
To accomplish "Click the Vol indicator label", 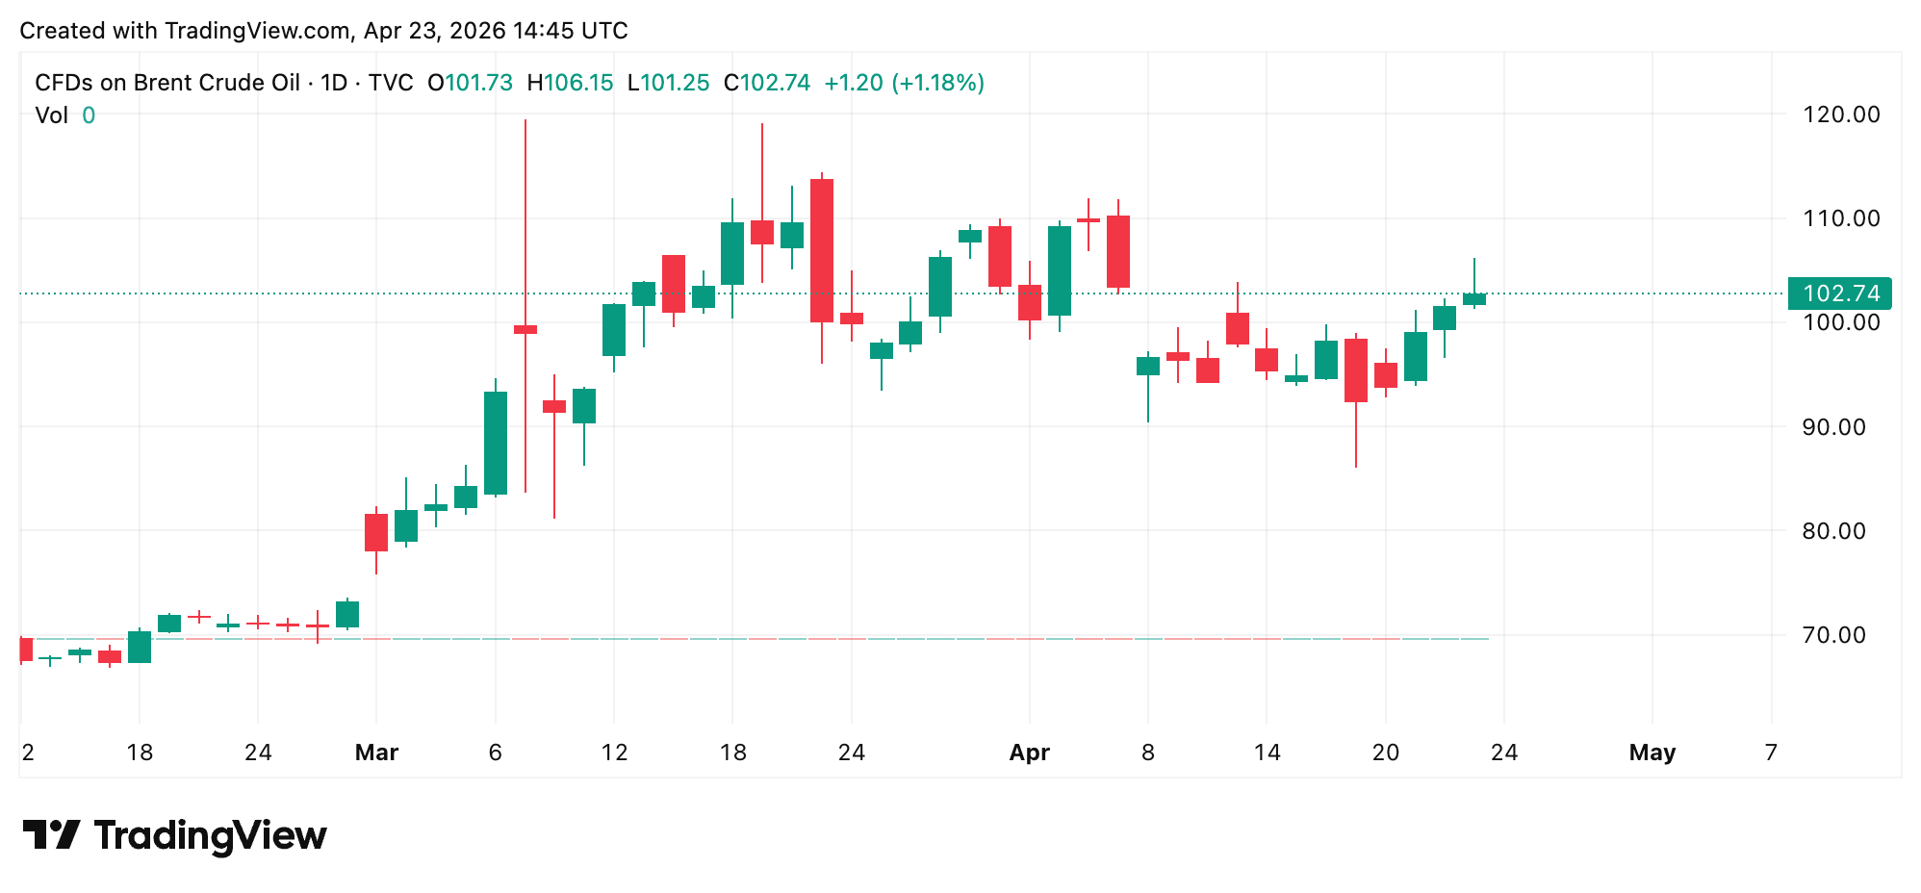I will click(x=51, y=115).
